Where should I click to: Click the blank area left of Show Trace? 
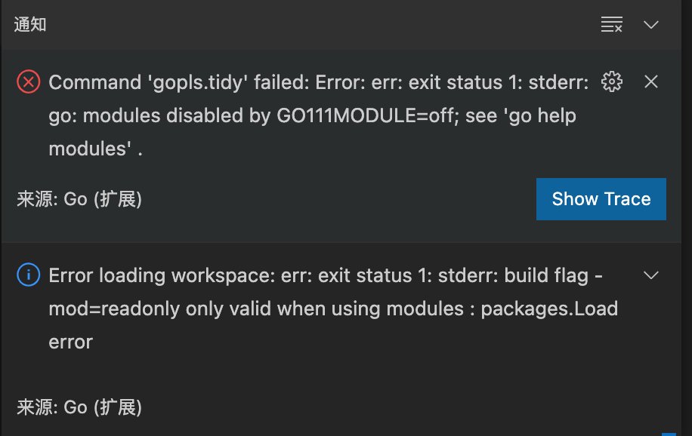340,199
